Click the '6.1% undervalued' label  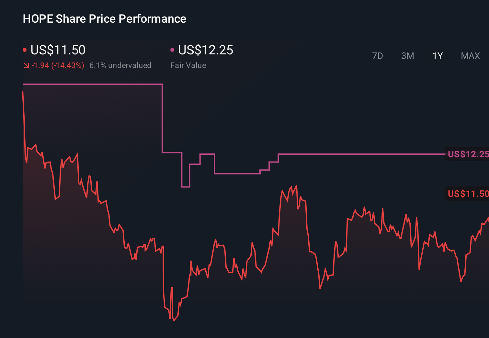point(120,65)
